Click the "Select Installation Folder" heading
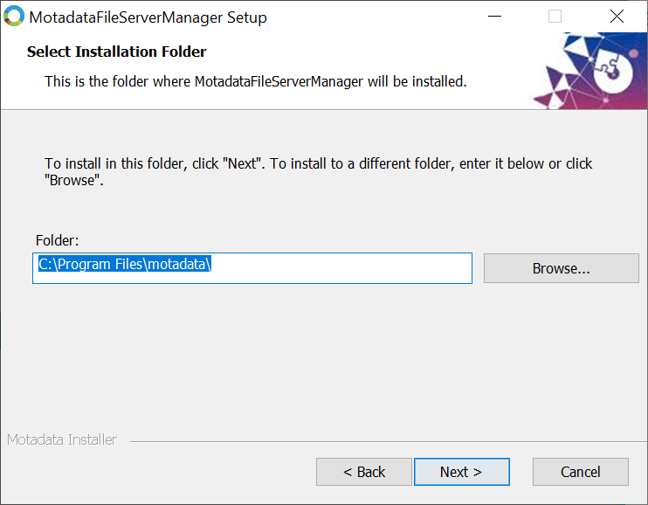 click(x=116, y=52)
